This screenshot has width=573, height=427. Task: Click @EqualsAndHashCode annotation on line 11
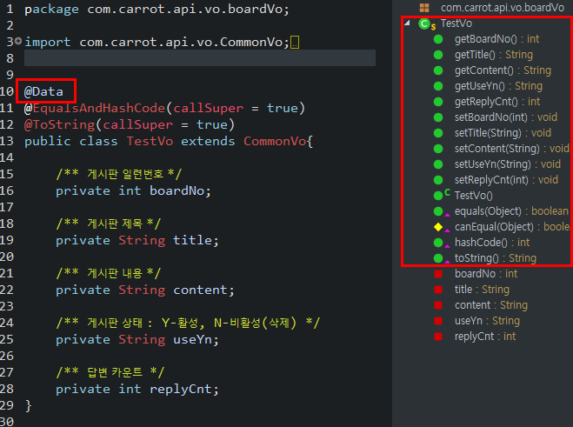95,108
